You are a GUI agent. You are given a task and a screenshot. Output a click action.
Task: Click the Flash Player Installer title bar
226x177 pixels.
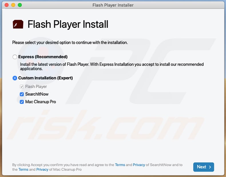[113, 5]
